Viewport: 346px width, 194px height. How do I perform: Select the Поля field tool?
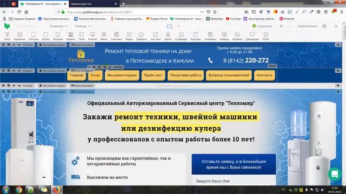click(82, 36)
